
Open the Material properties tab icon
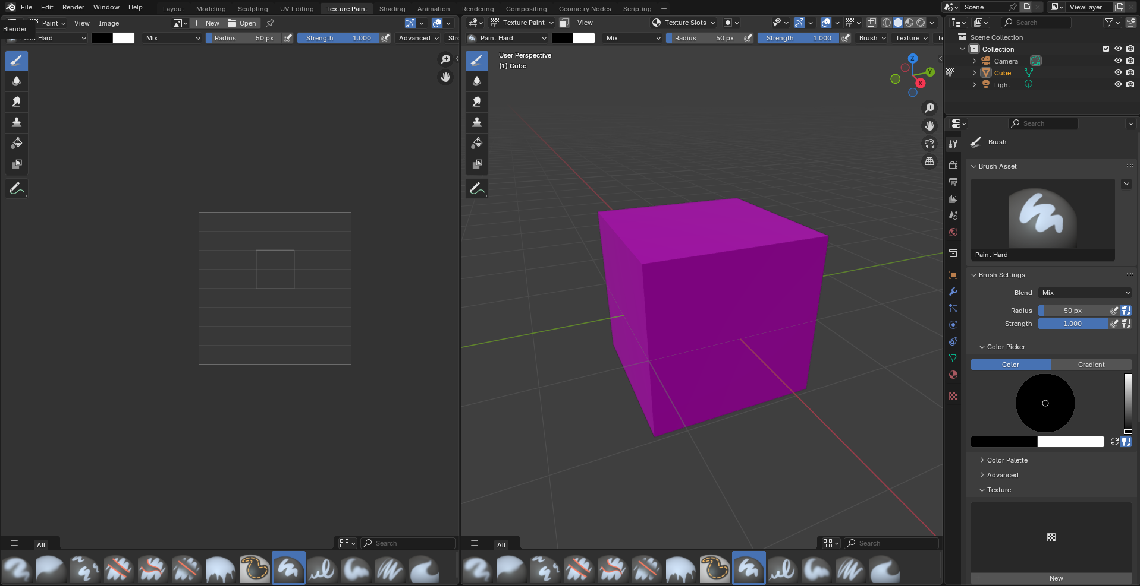(953, 375)
